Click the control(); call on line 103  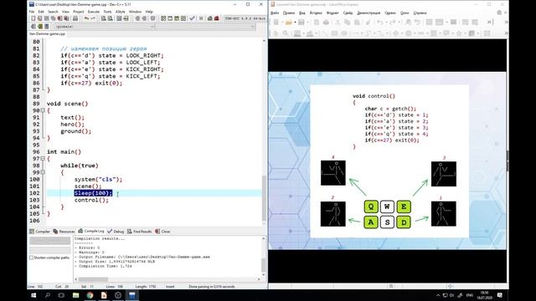pos(91,200)
